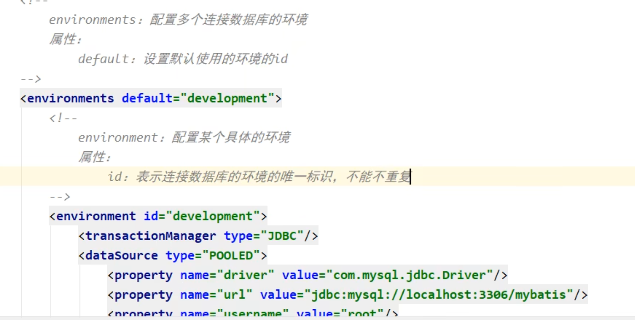Click the "url" property name value

pyautogui.click(x=234, y=295)
